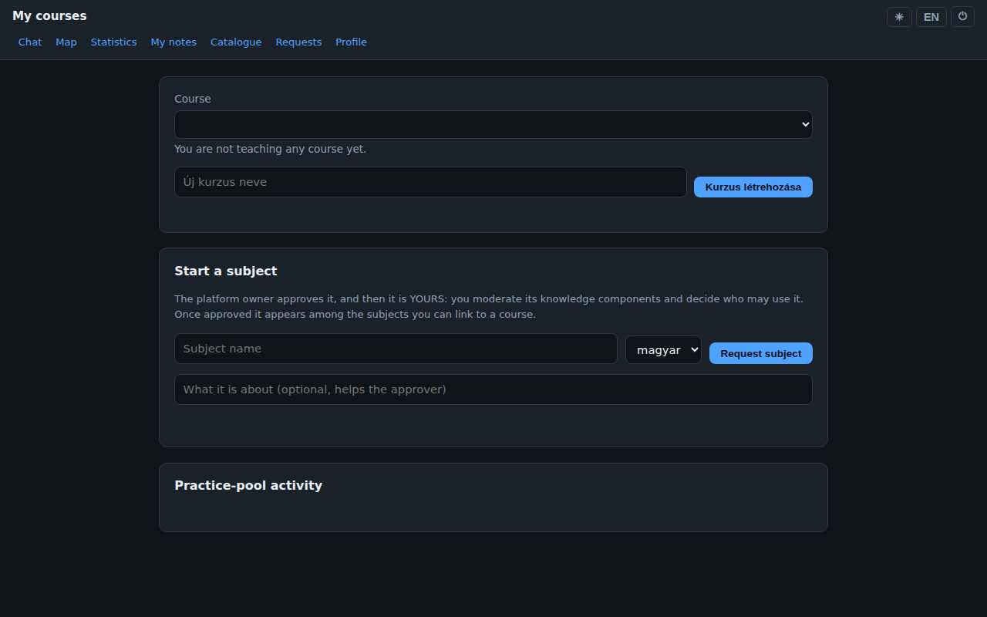Screen dimensions: 987x617
Task: Click the 'What it is about' field
Action: 493,389
